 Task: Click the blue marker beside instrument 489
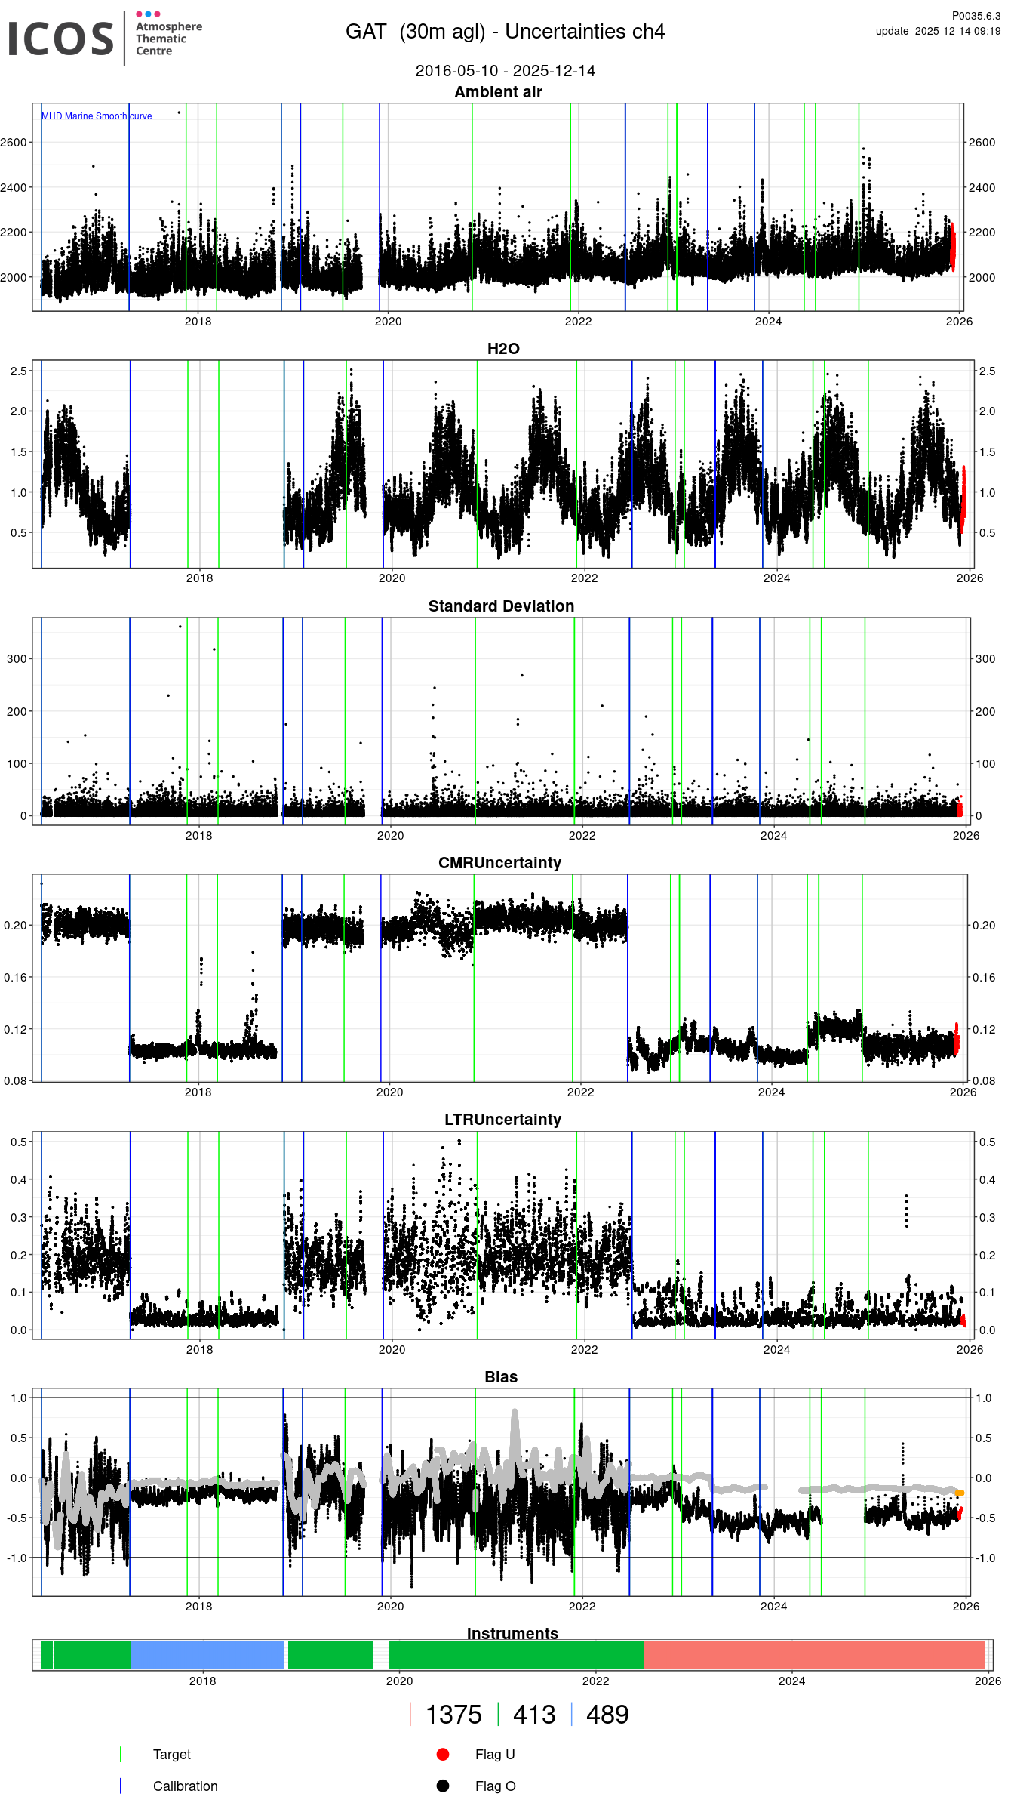pyautogui.click(x=572, y=1714)
